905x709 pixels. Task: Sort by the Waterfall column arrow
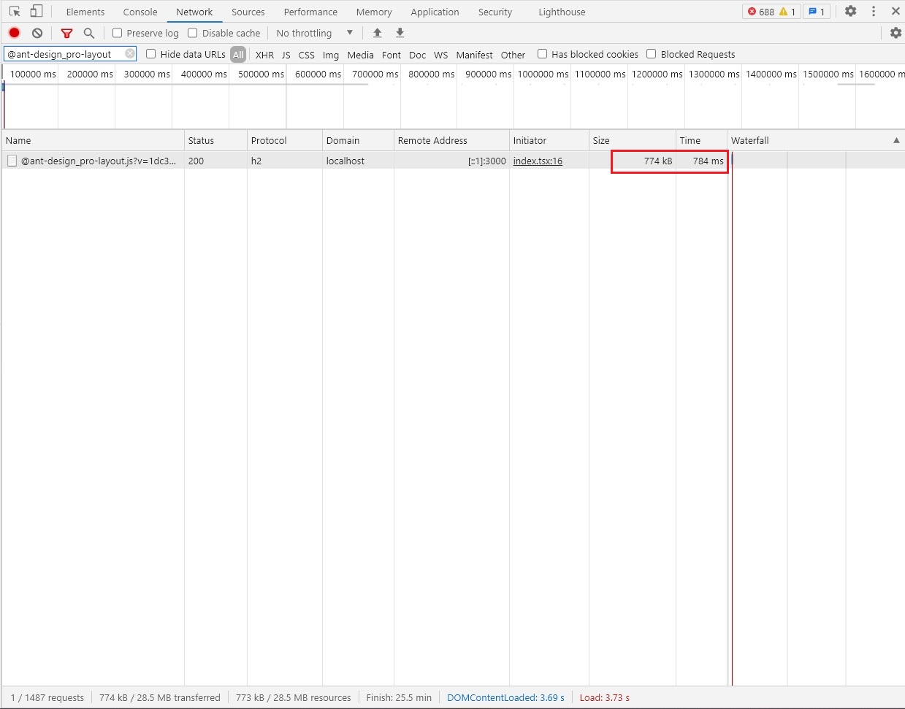pos(896,140)
